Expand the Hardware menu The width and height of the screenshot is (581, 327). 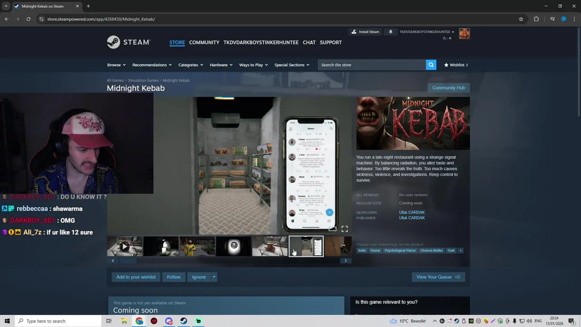click(221, 65)
